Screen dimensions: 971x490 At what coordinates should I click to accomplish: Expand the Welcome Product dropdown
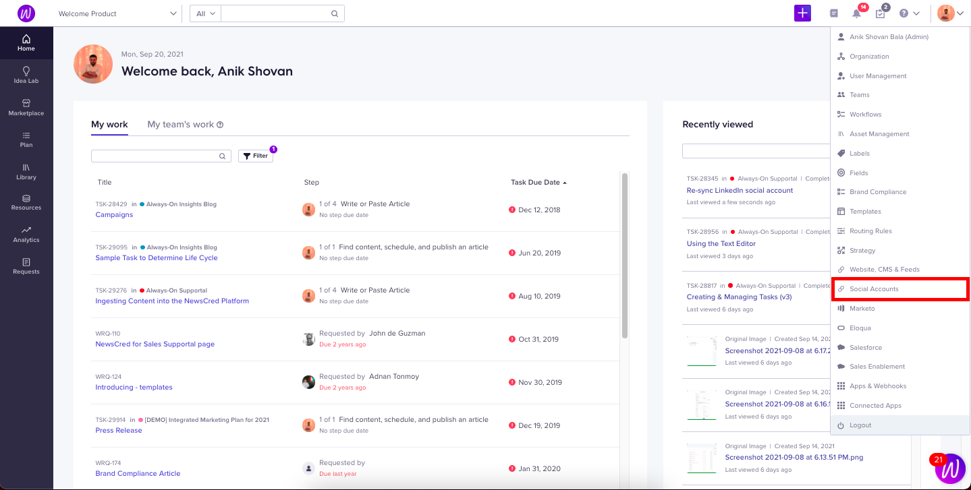tap(173, 13)
